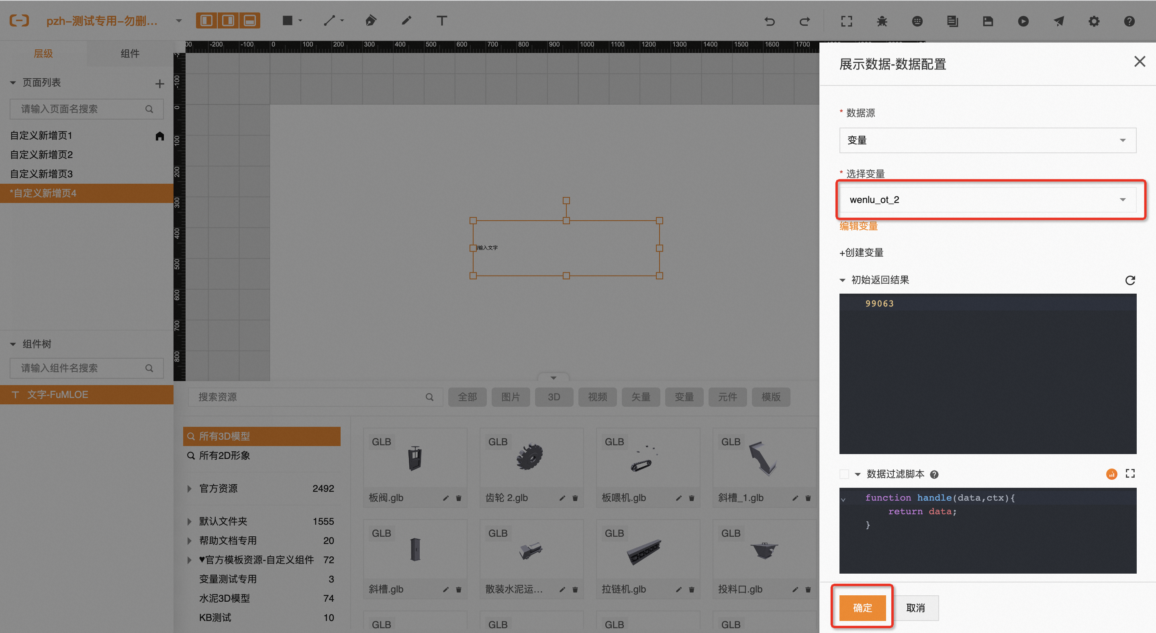The image size is (1156, 633).
Task: Click the bug debug icon
Action: tap(882, 21)
